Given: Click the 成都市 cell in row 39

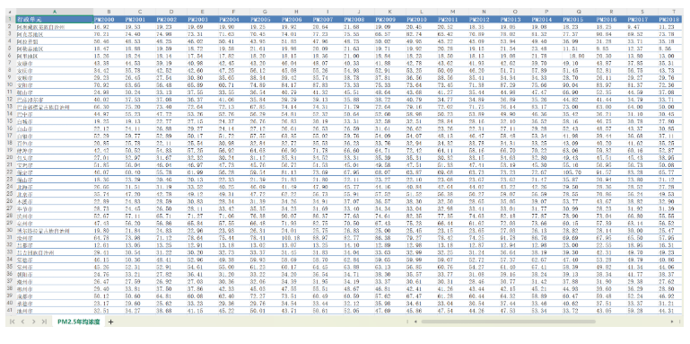Looking at the screenshot, I should click(54, 296).
